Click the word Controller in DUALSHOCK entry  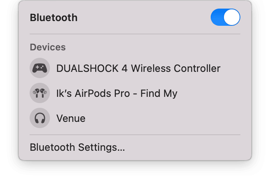(197, 68)
